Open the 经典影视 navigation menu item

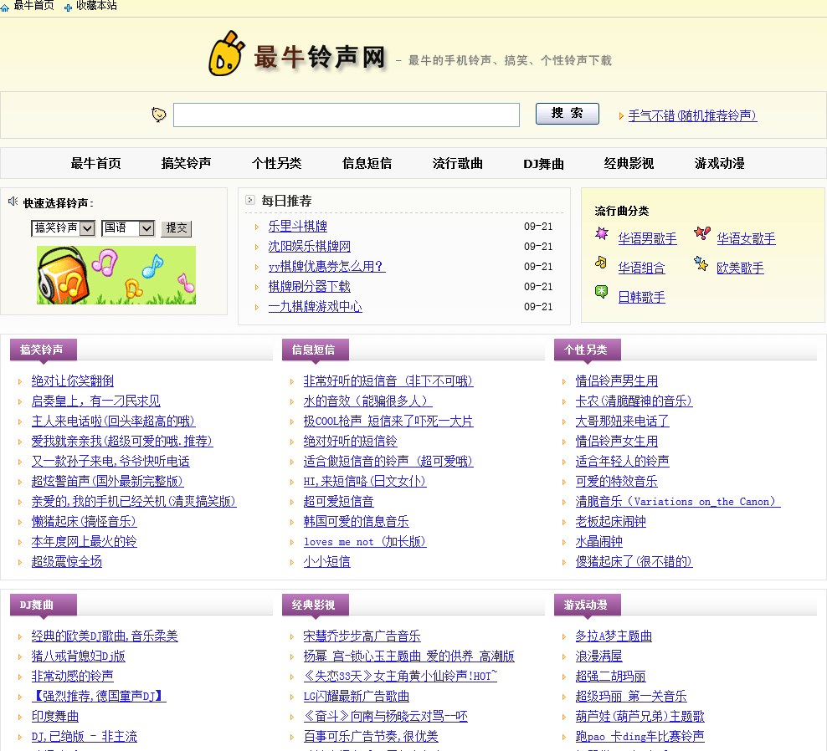click(629, 163)
